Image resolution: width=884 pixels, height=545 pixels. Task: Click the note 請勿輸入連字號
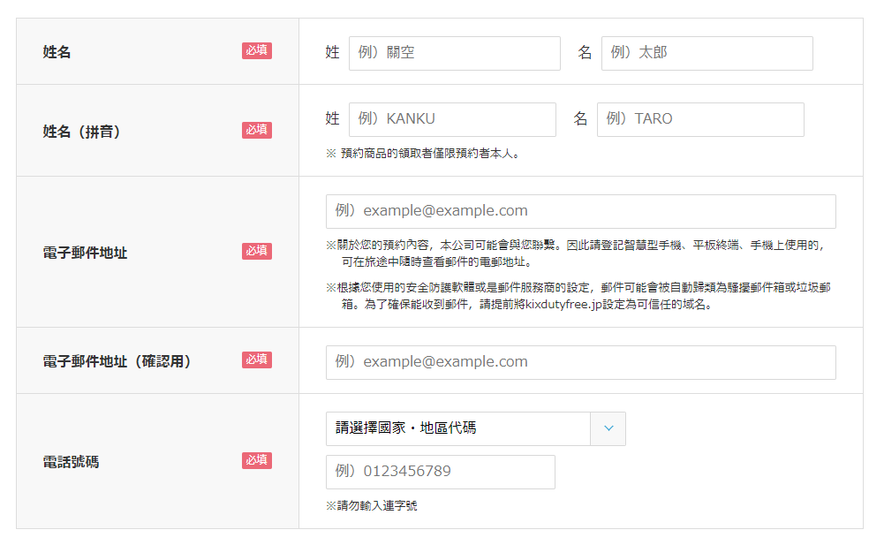pos(372,505)
